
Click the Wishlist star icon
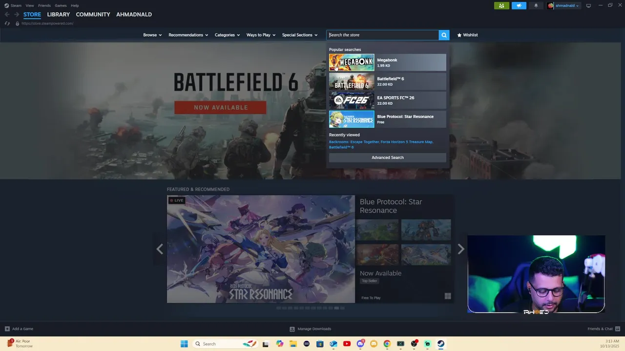point(459,35)
